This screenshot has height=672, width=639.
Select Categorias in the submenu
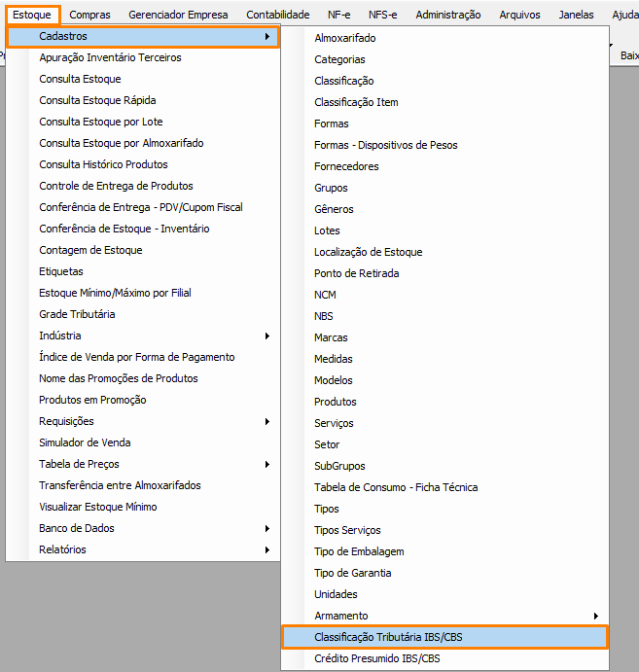click(x=444, y=59)
